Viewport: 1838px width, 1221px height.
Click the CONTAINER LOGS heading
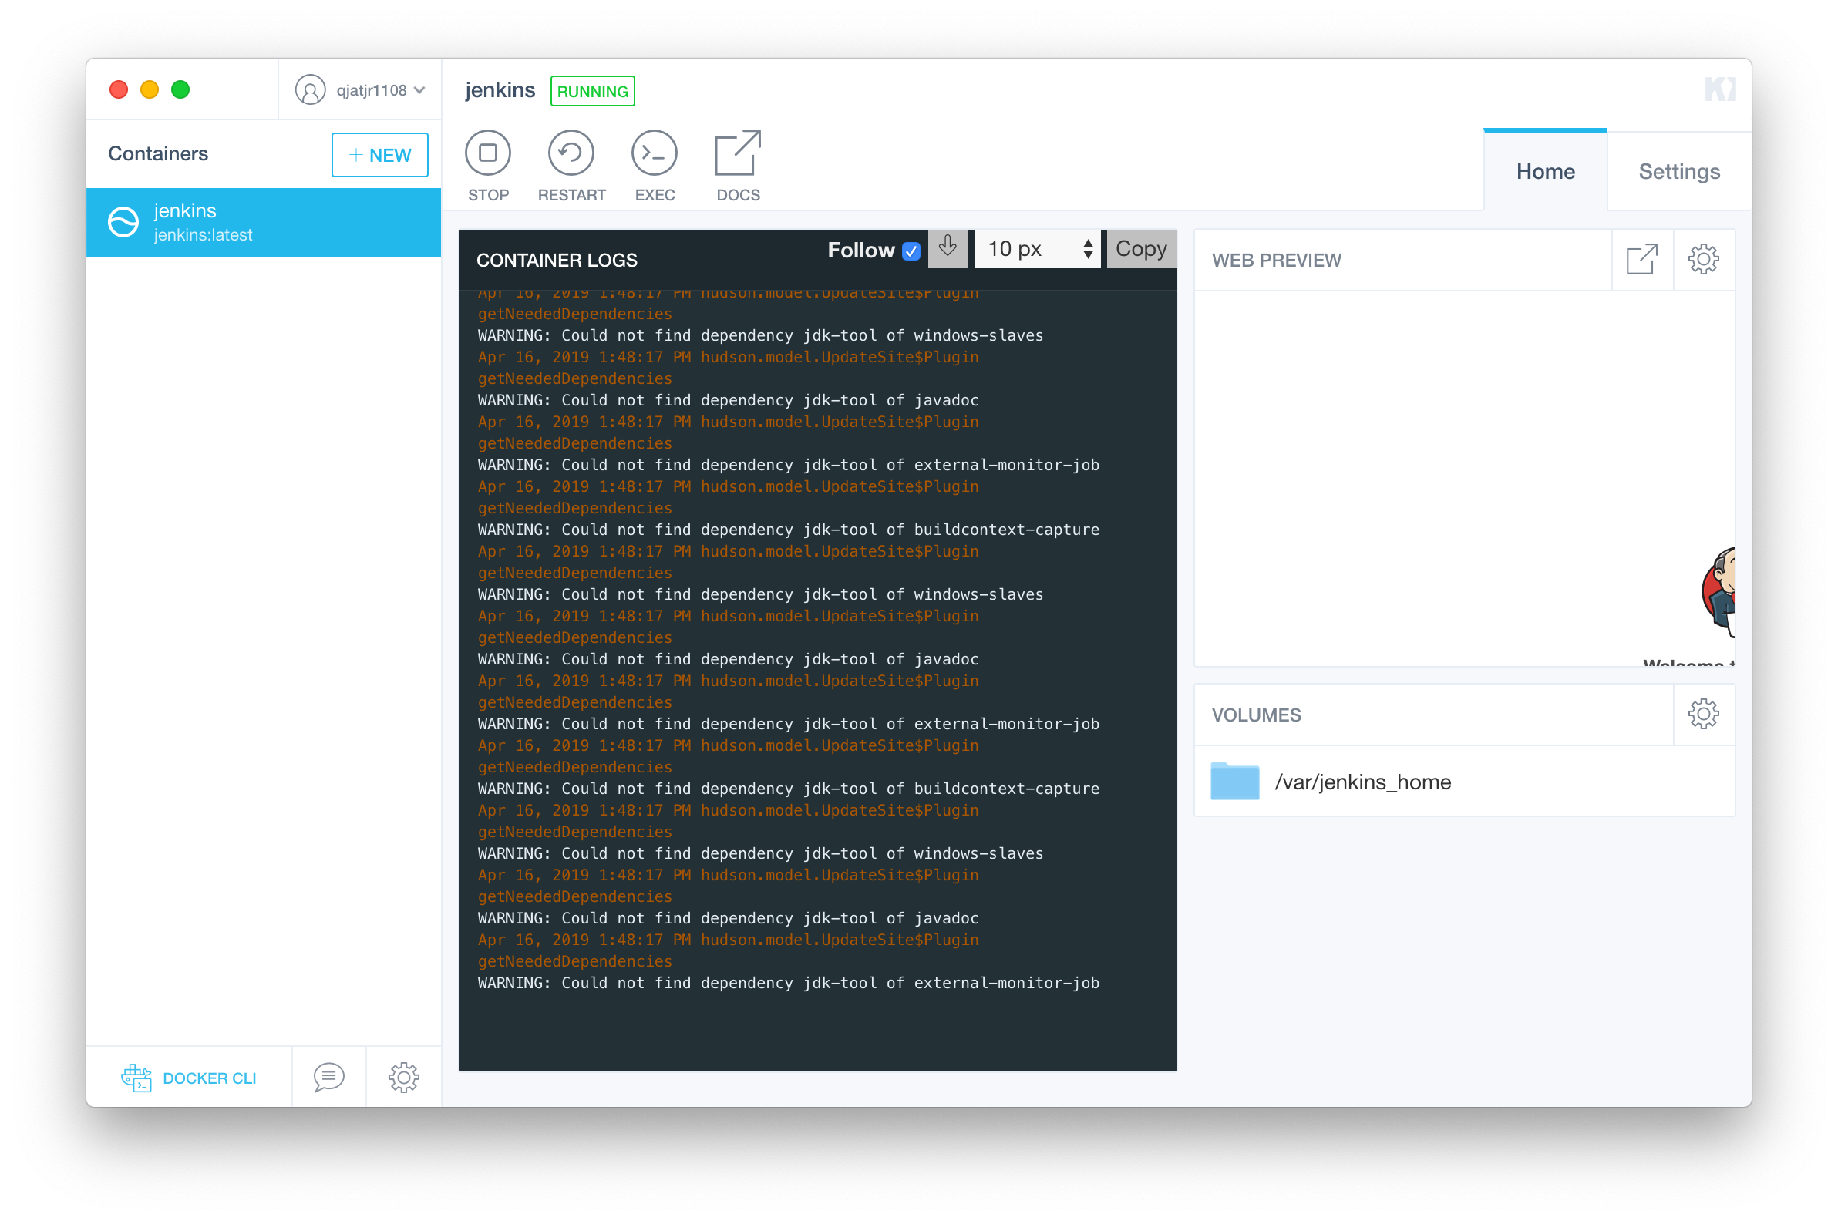click(x=557, y=260)
